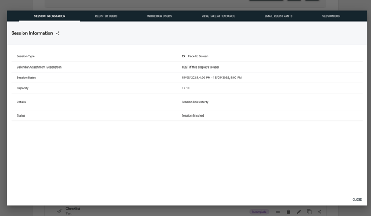
Task: Click the Face to Screen camera icon
Action: pyautogui.click(x=184, y=56)
